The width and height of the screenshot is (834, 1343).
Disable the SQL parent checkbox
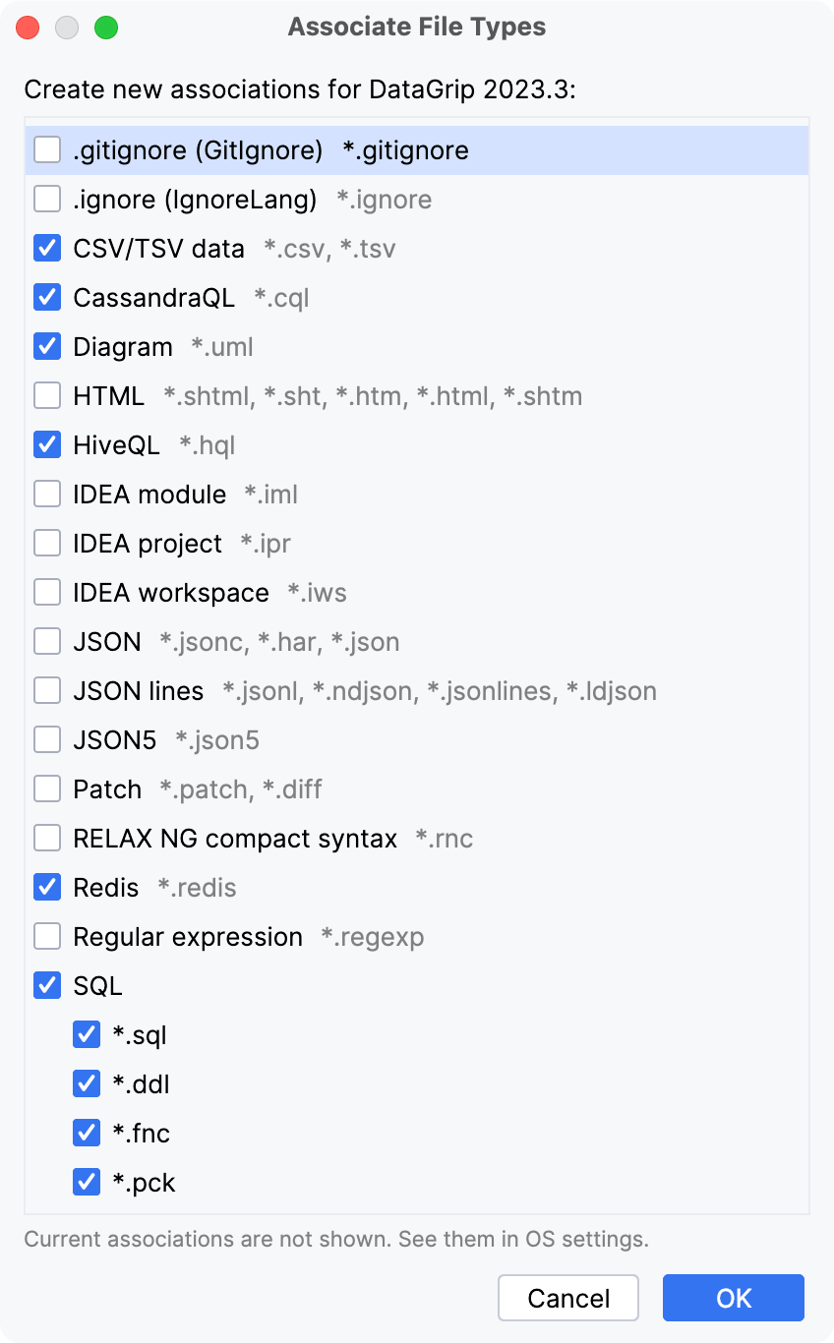click(x=46, y=985)
